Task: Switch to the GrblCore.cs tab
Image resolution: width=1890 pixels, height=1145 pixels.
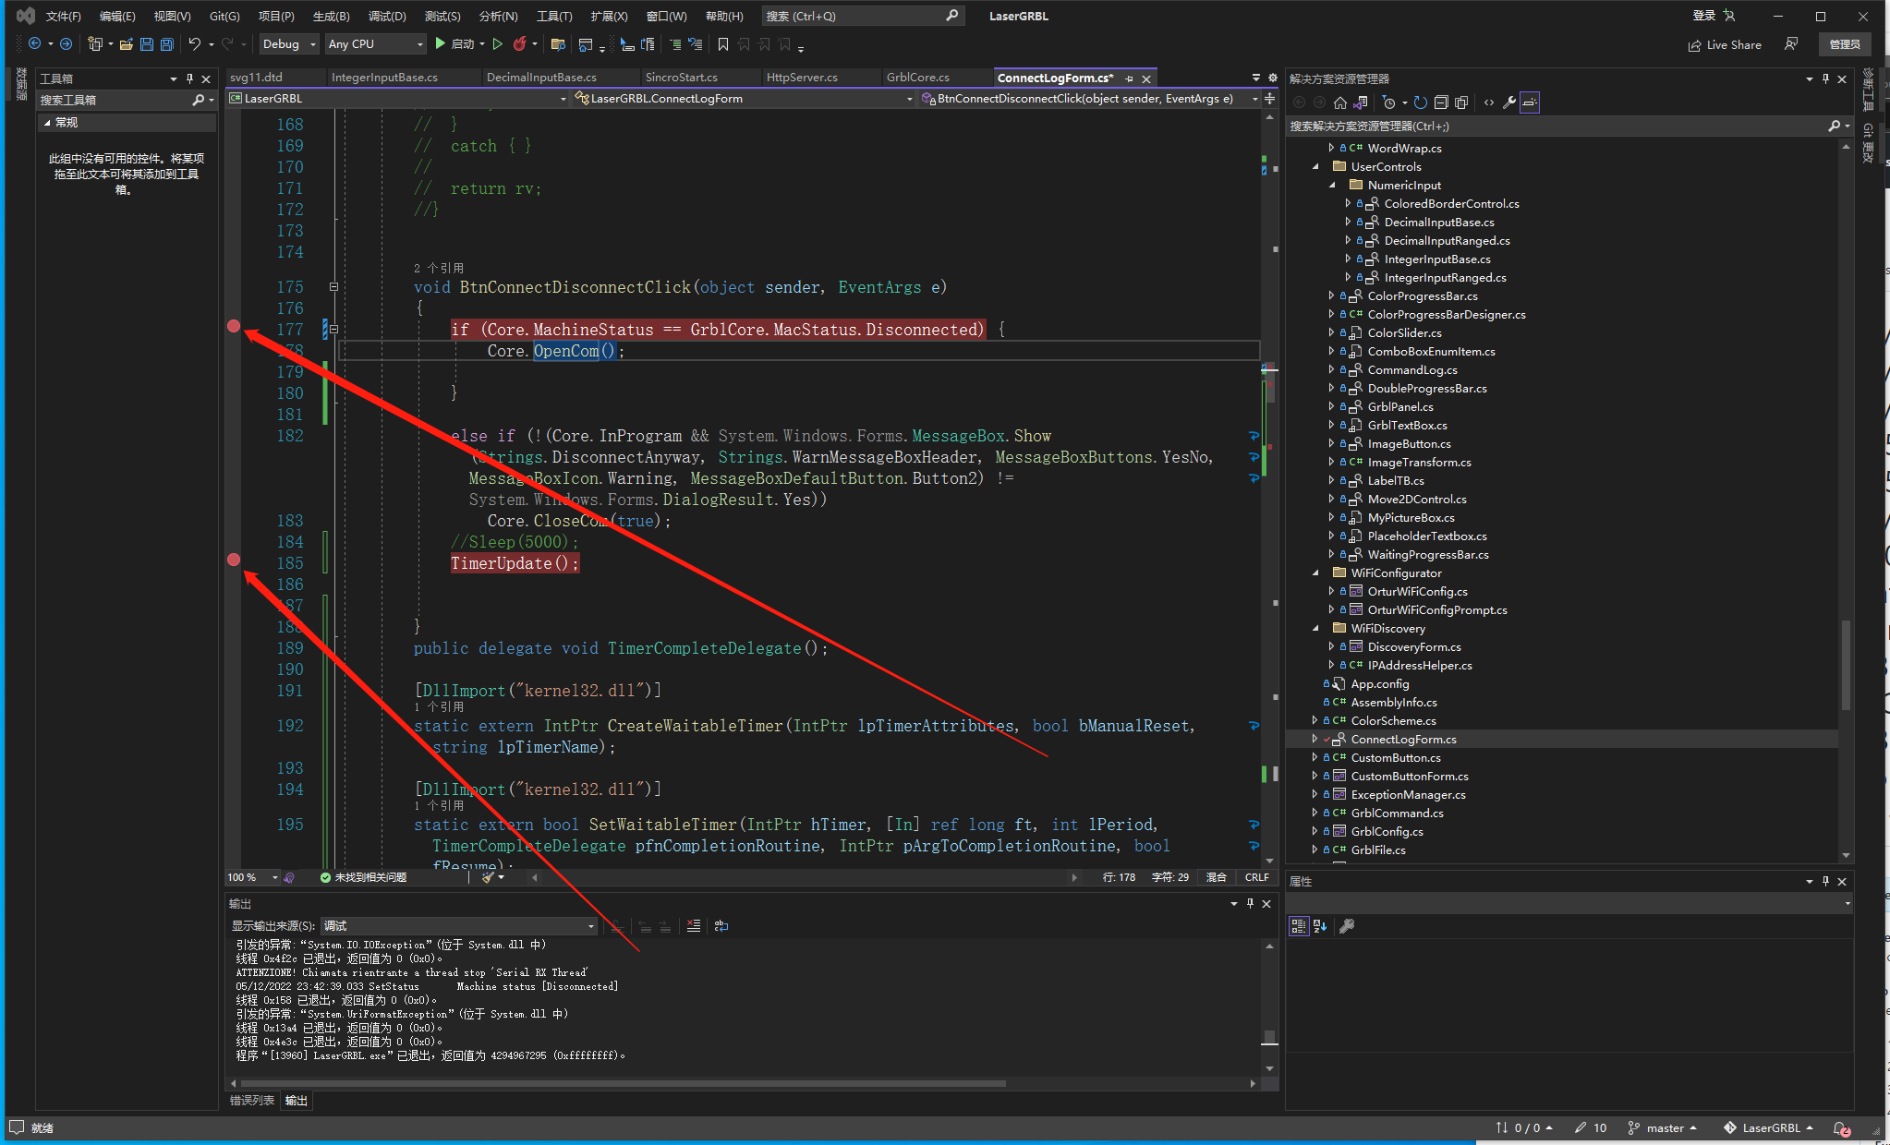Action: [x=917, y=78]
